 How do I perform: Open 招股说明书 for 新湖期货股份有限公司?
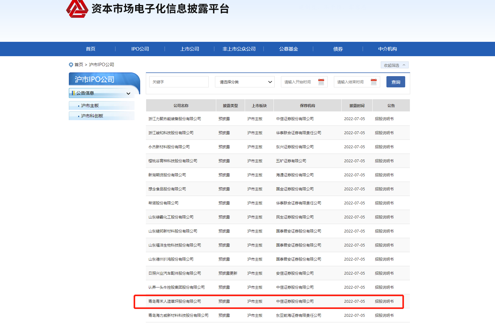tap(384, 175)
